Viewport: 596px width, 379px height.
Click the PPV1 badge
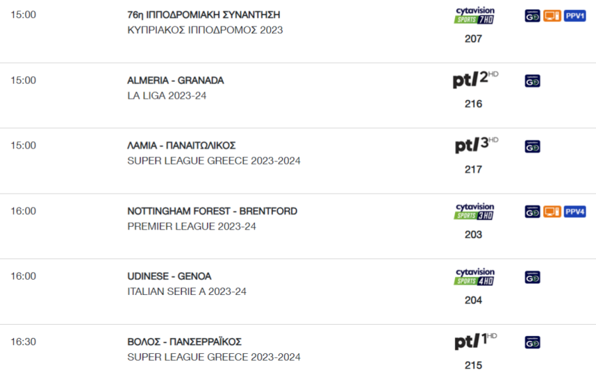pos(575,16)
